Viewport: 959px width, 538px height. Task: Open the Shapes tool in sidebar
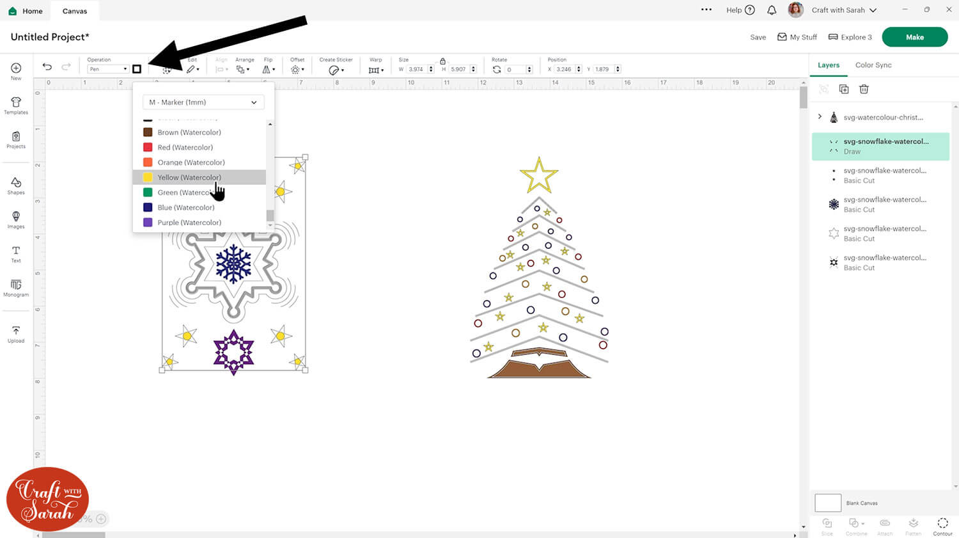(x=16, y=186)
